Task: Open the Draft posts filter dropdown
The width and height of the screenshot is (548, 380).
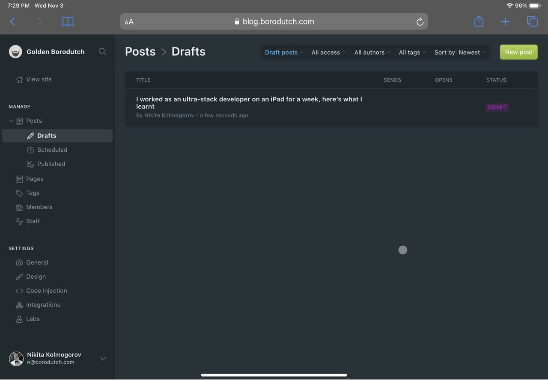Action: click(x=284, y=53)
